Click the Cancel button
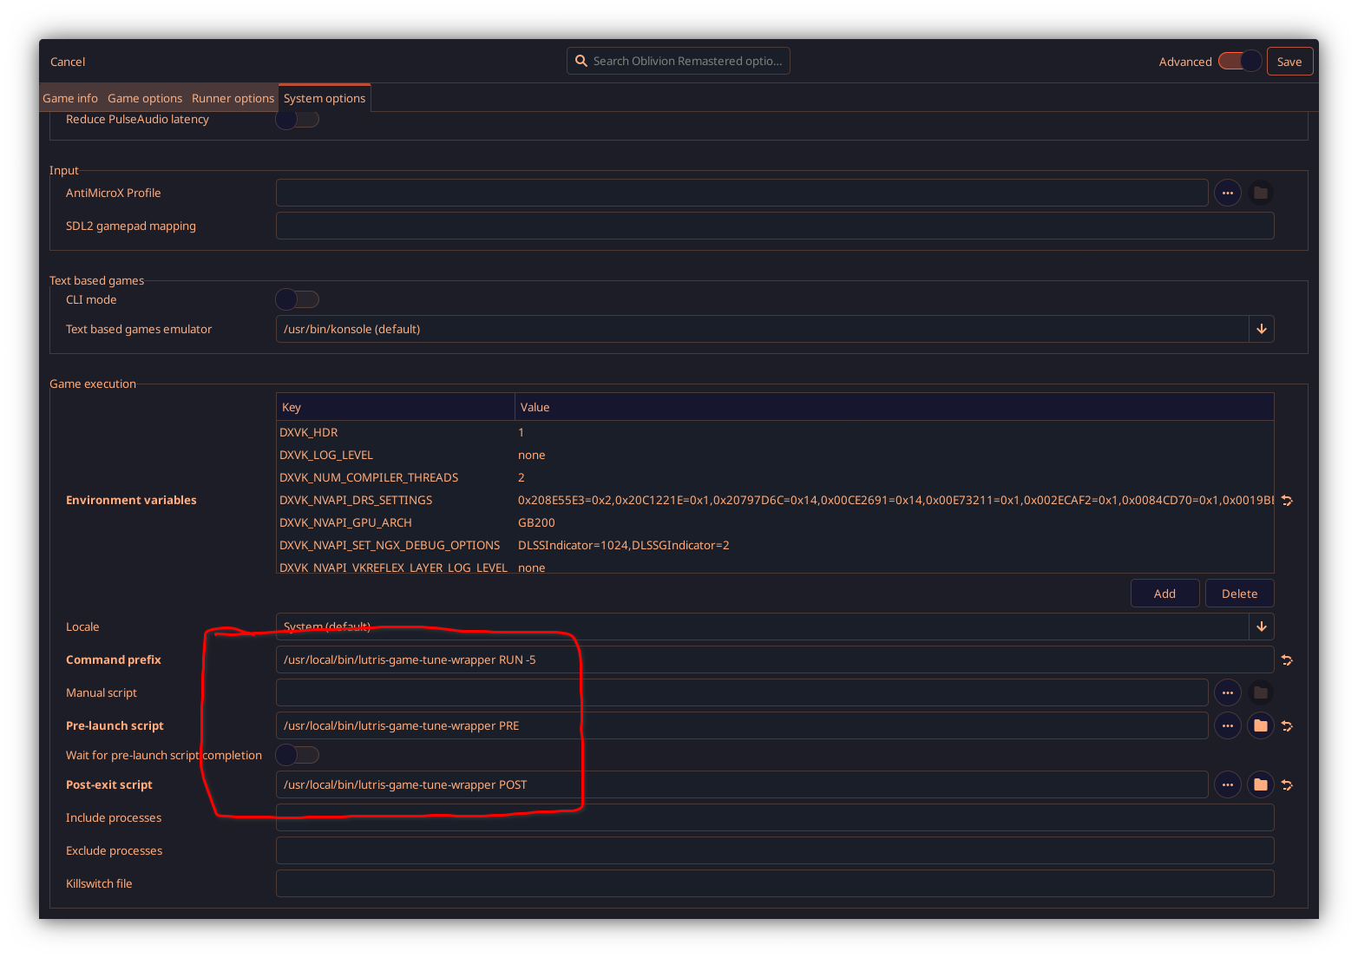This screenshot has height=958, width=1358. point(68,62)
